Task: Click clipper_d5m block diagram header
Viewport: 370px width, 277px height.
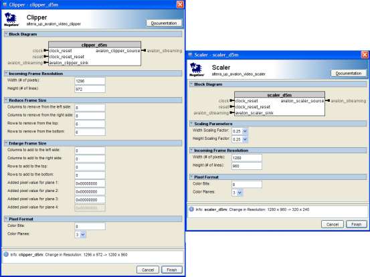Action: (x=94, y=45)
